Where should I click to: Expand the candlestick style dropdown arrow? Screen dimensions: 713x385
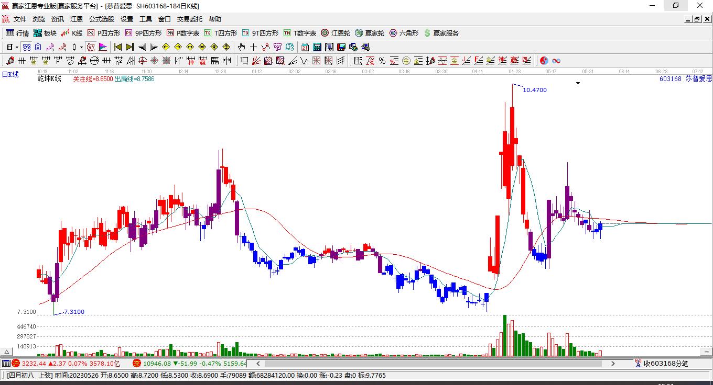[x=81, y=47]
